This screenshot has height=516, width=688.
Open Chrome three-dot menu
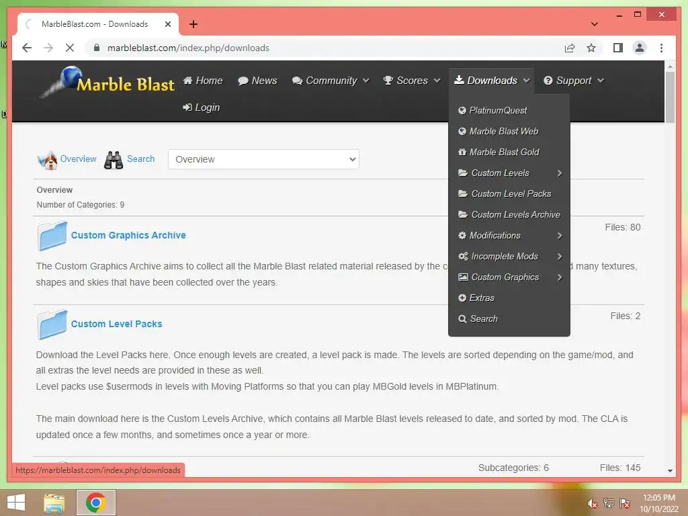(x=661, y=48)
